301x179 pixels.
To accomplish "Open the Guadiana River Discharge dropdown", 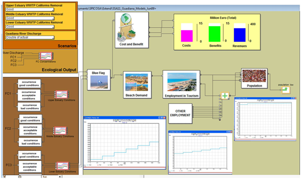I will click(x=30, y=38).
